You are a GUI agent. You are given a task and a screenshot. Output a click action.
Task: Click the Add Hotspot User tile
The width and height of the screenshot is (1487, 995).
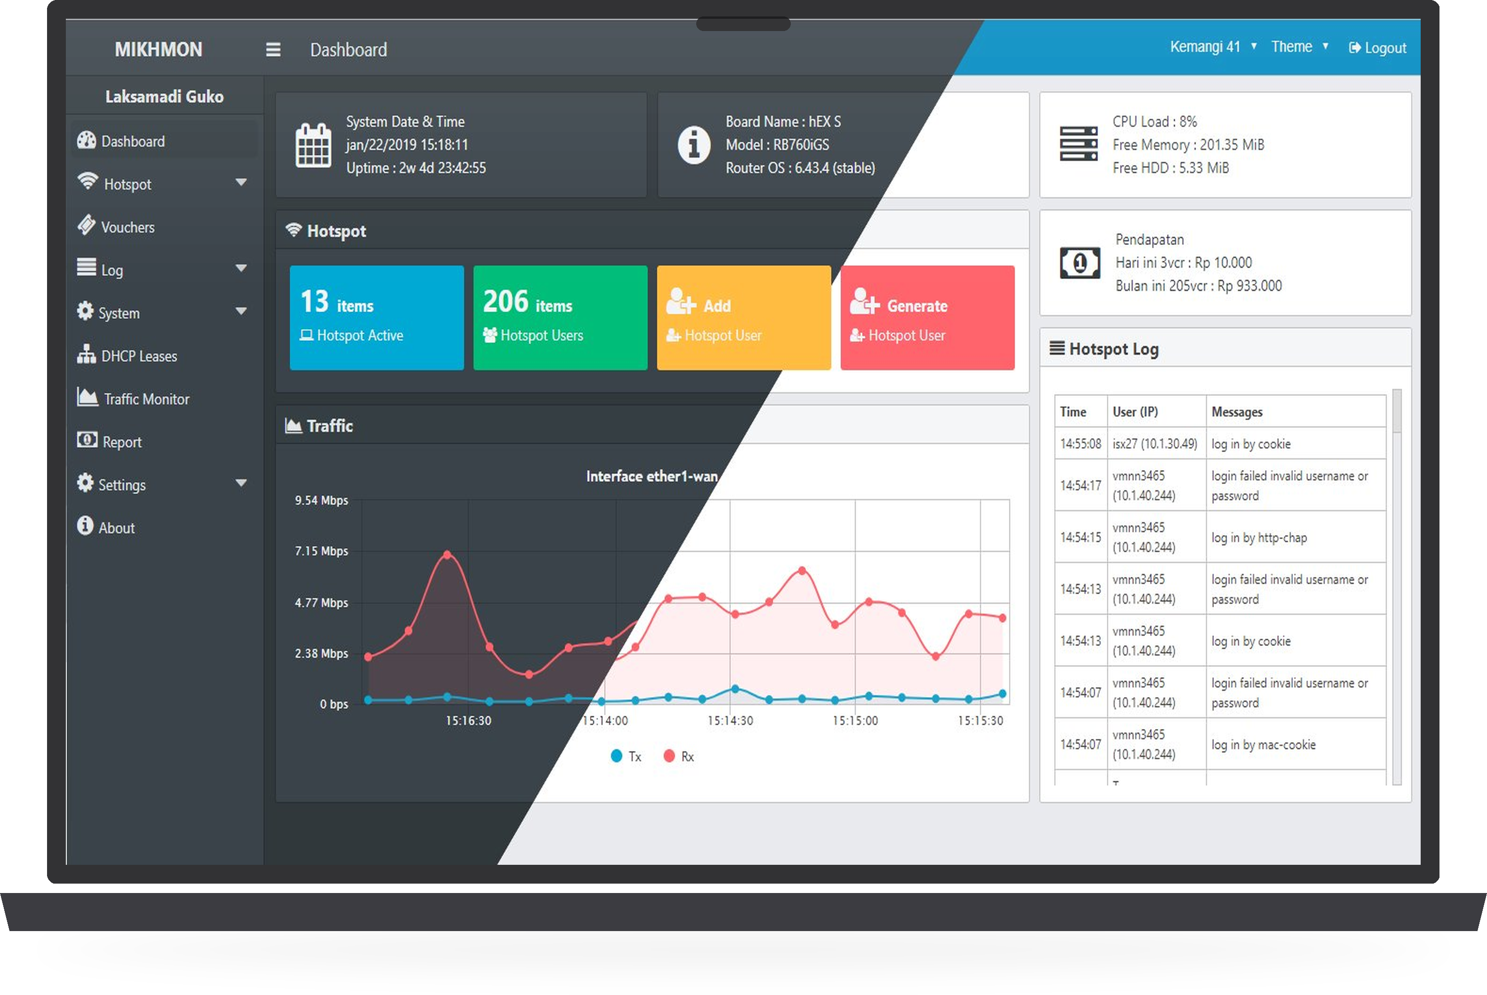tap(743, 318)
